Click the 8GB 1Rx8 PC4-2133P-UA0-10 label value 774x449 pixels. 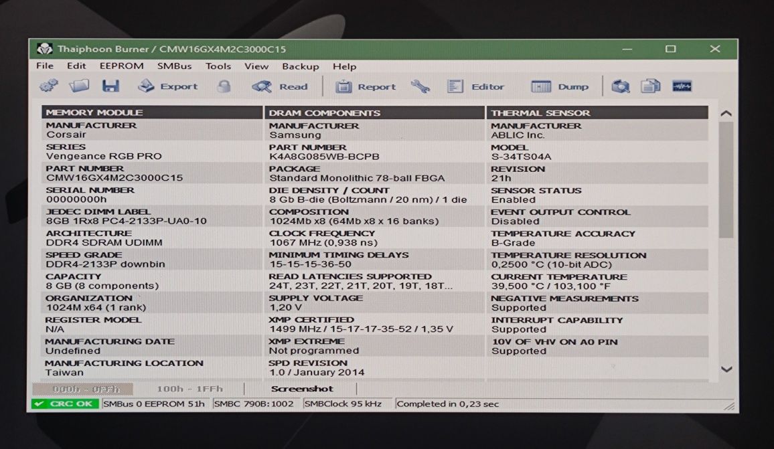[126, 221]
